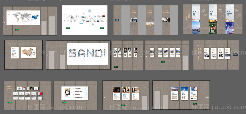The height and width of the screenshot is (114, 246).
Task: Click the first framed certificate in top row
Action: coord(19,88)
